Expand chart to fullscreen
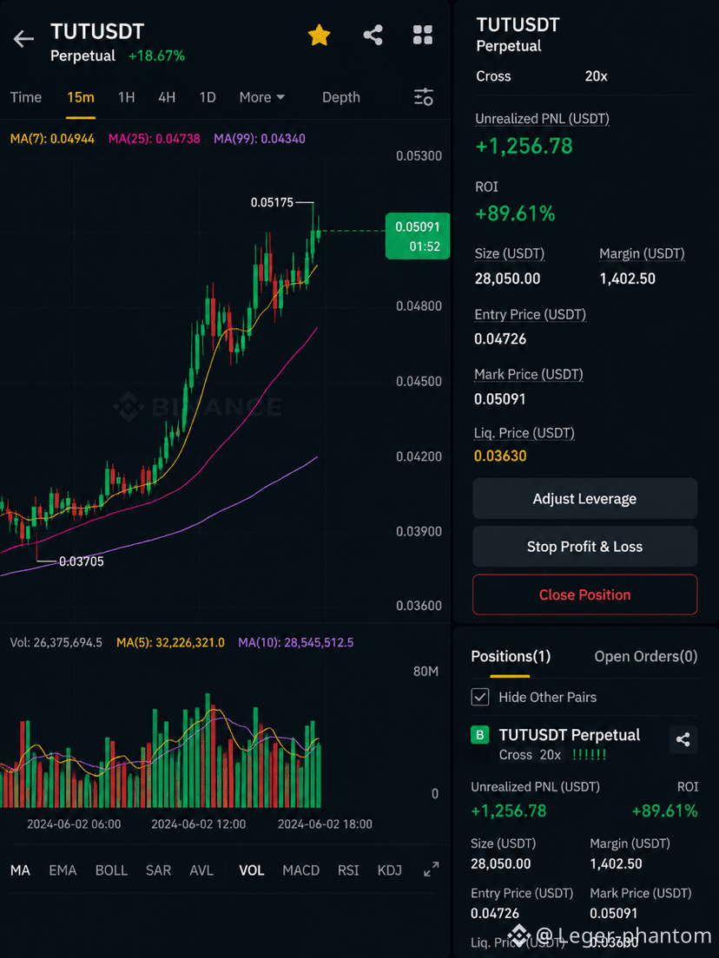 coord(431,869)
